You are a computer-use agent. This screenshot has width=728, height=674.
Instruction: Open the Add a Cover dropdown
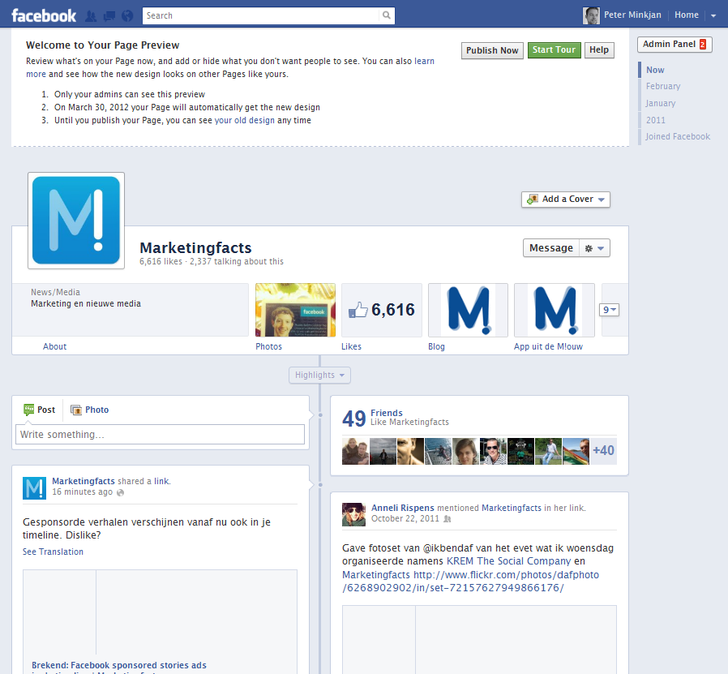coord(566,200)
